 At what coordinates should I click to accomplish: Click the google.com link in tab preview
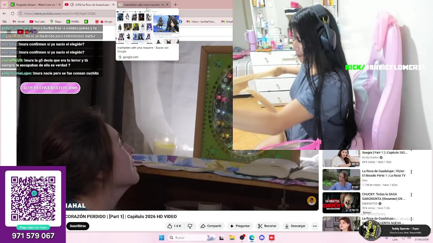(130, 57)
